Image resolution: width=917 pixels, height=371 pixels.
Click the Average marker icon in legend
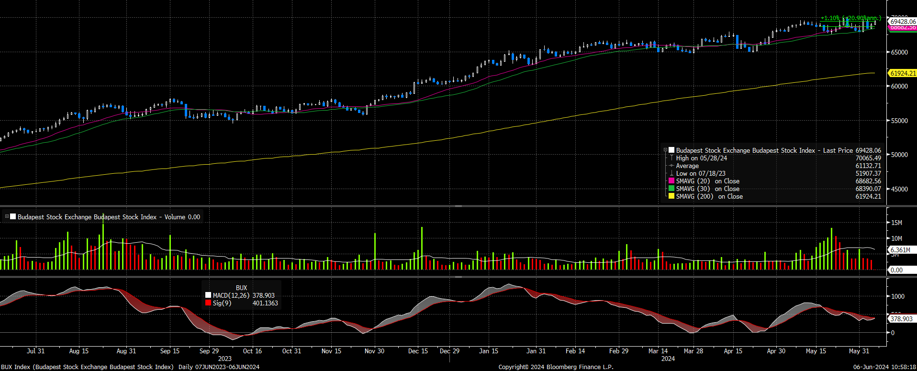point(671,166)
